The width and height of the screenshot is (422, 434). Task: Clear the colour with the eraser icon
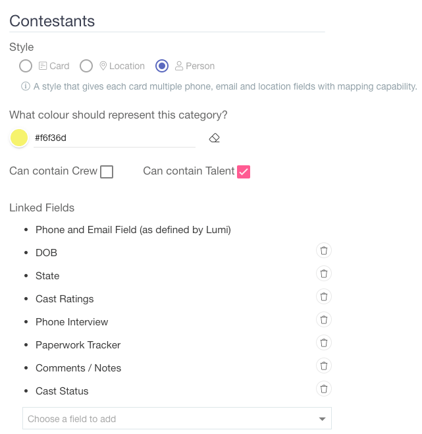click(x=214, y=138)
